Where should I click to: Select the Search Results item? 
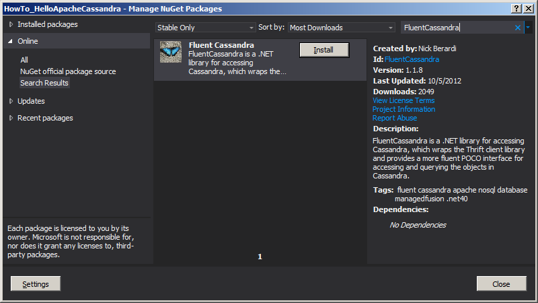[x=44, y=83]
